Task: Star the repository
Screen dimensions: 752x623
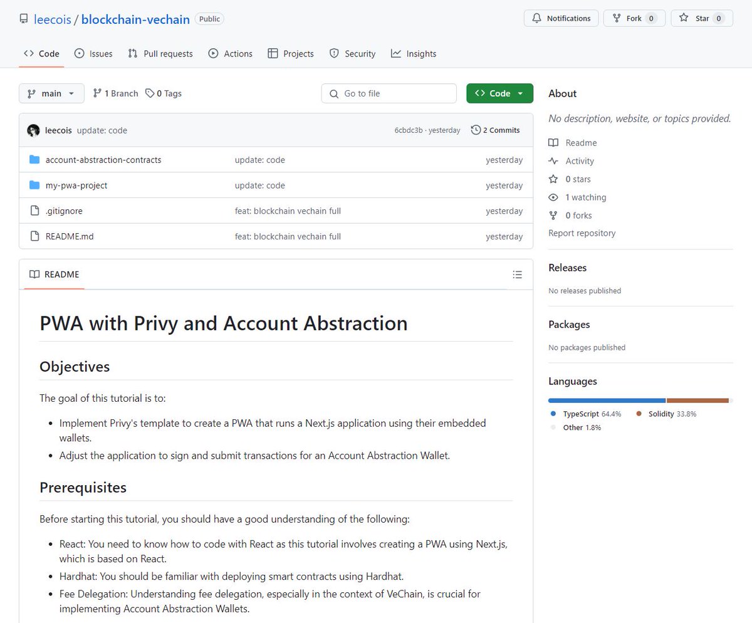Action: coord(702,18)
